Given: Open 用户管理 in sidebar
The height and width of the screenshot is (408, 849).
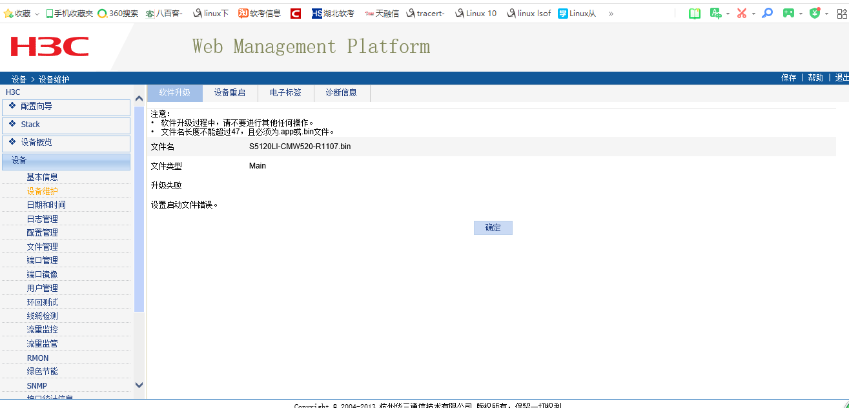Looking at the screenshot, I should [x=42, y=288].
